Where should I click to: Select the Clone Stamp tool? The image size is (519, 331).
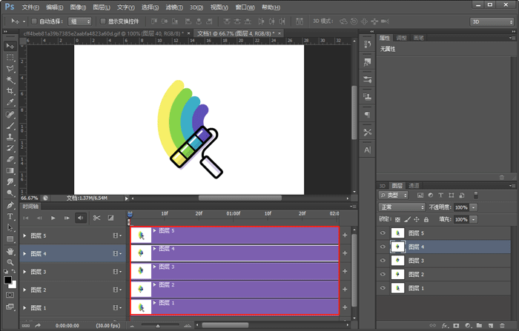point(10,137)
